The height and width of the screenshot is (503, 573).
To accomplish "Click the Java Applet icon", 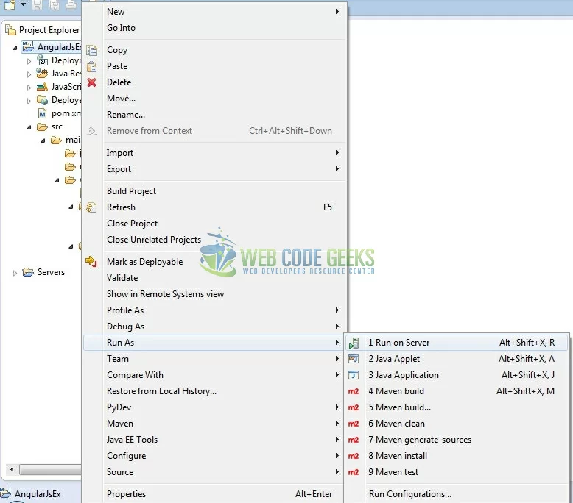I will (x=354, y=359).
